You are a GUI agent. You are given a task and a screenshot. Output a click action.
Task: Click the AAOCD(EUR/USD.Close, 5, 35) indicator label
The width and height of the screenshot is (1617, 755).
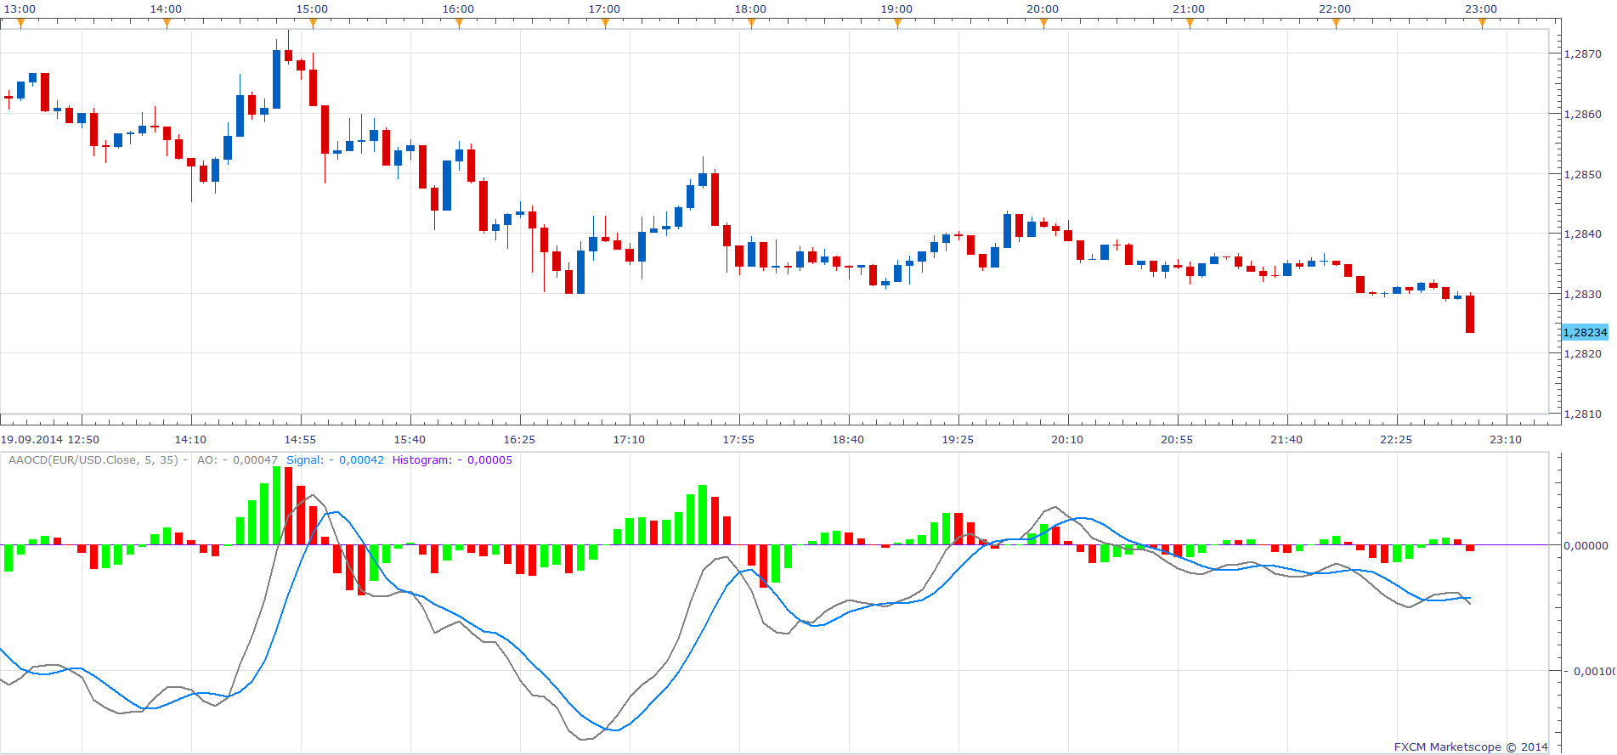[93, 460]
